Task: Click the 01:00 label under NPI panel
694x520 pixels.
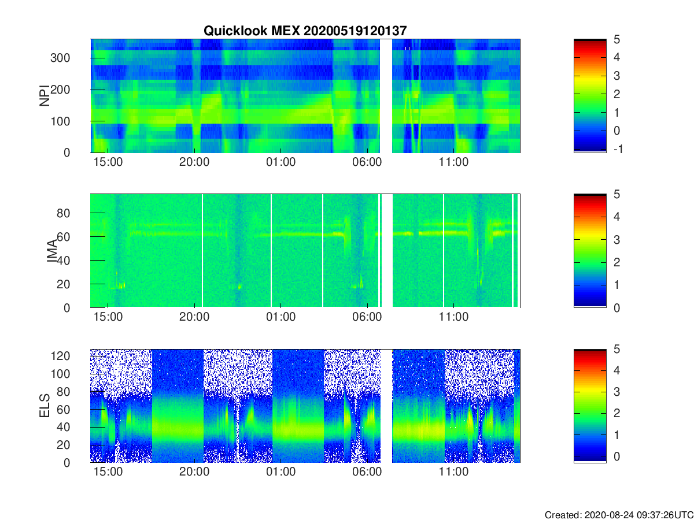Action: [x=280, y=162]
